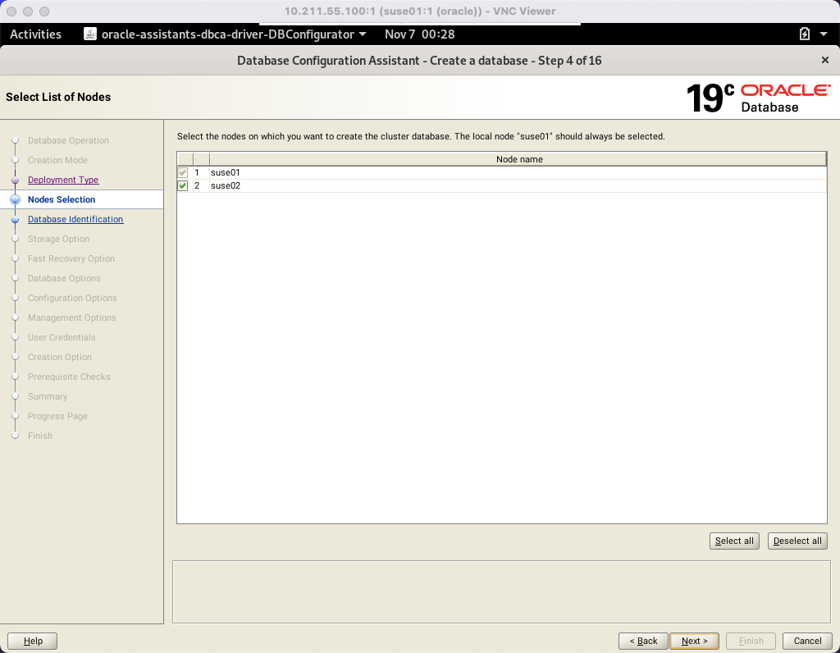Click the Nodes Selection step bullet icon
The width and height of the screenshot is (840, 653).
(x=15, y=200)
